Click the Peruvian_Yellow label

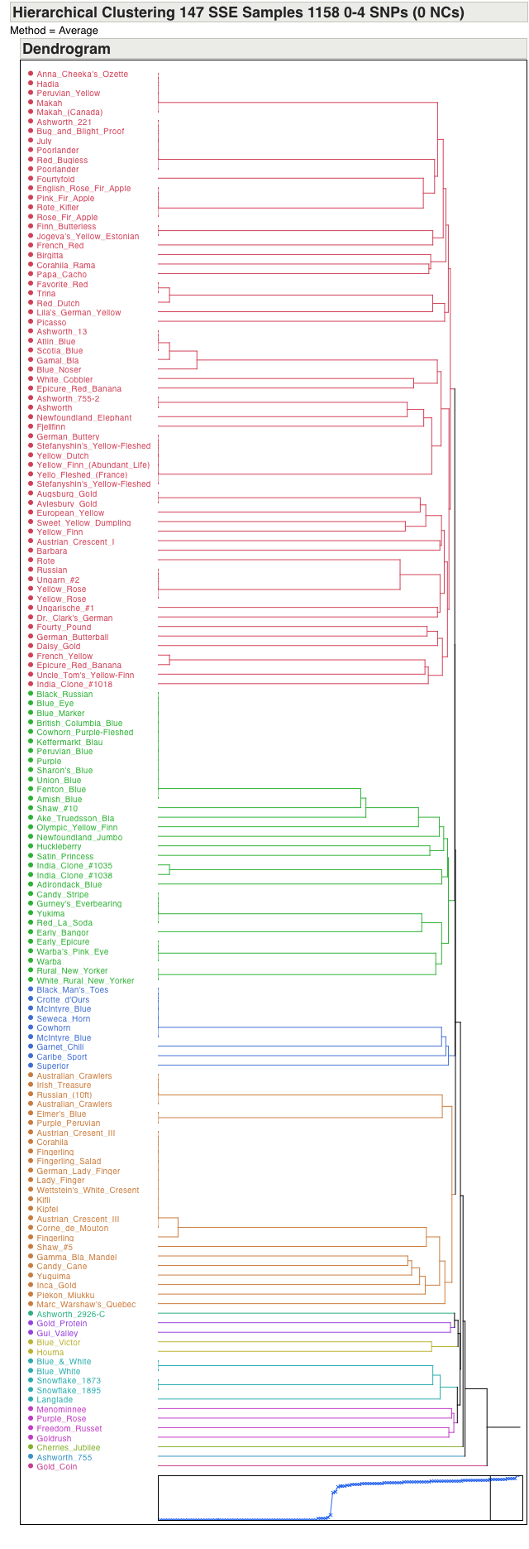click(69, 94)
